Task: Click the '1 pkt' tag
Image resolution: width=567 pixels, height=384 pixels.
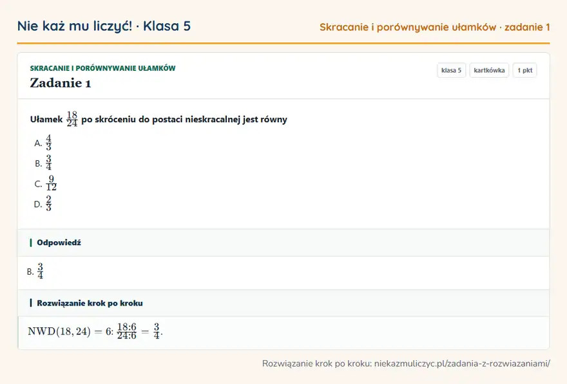Action: coord(524,70)
